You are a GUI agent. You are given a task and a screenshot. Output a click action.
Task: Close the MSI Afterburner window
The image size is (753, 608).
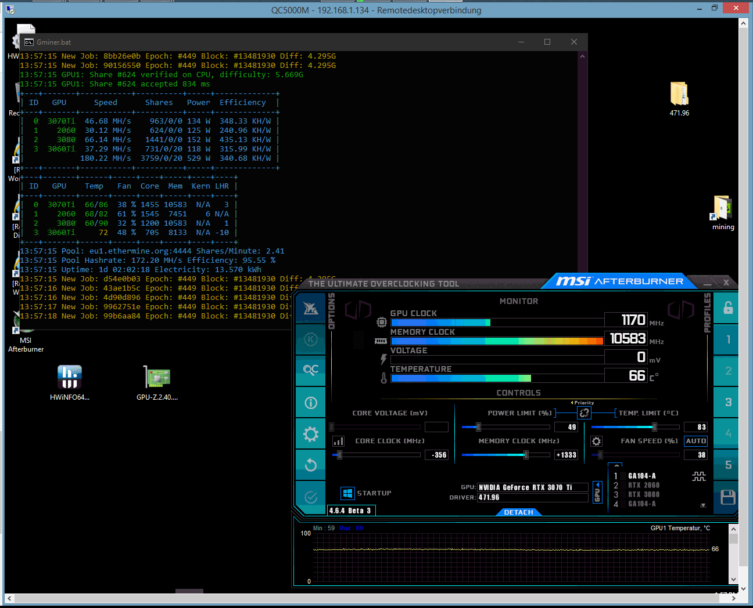pos(726,283)
